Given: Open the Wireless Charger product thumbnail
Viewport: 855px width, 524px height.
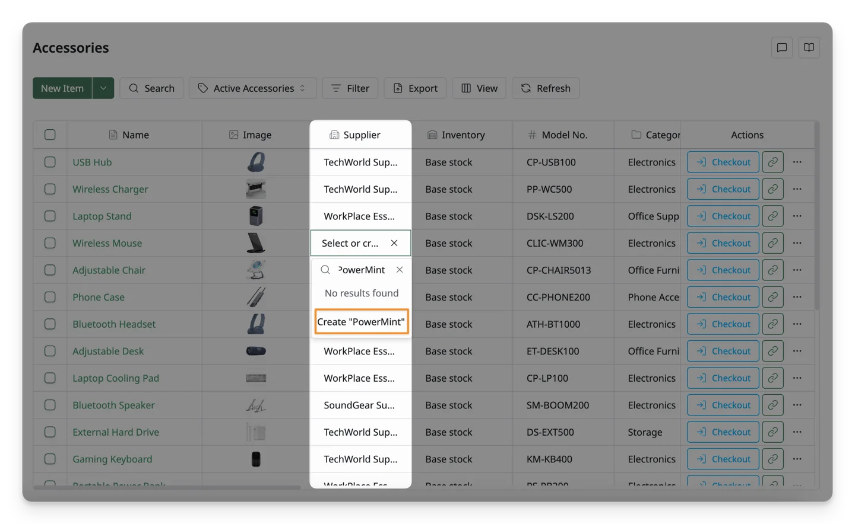Looking at the screenshot, I should [x=256, y=189].
